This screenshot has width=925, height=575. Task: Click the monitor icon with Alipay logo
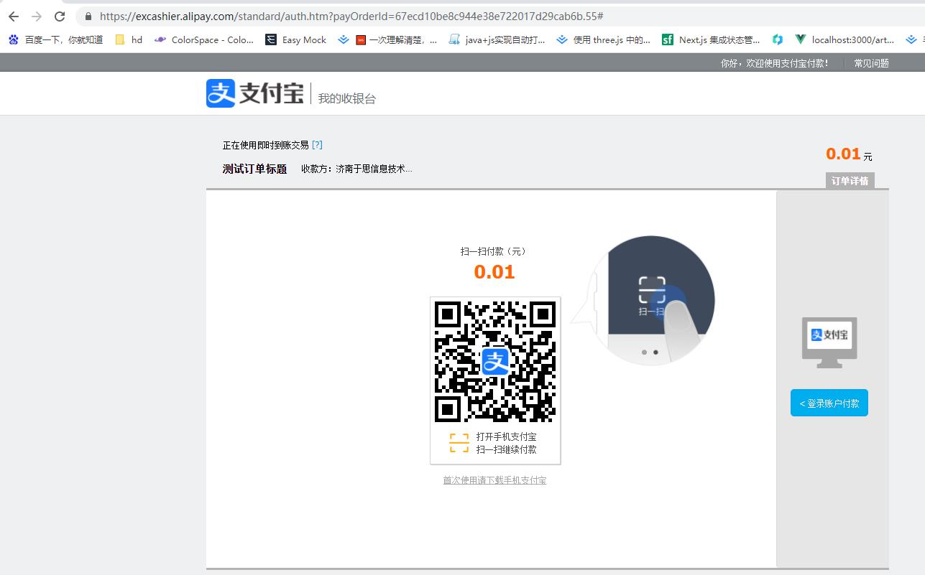829,340
